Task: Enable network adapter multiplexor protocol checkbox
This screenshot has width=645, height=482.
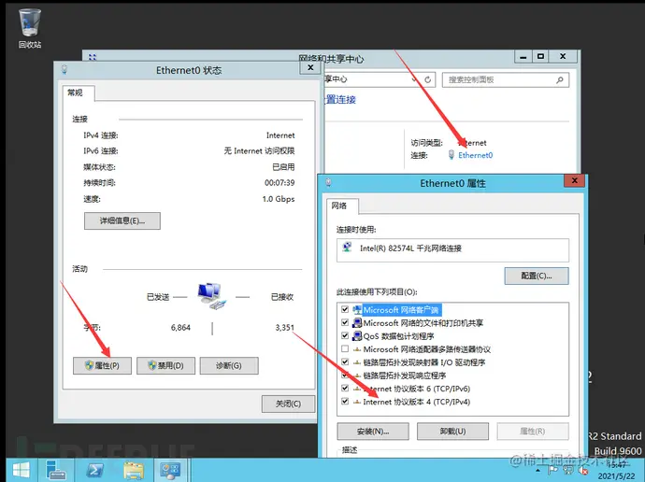Action: coord(345,348)
